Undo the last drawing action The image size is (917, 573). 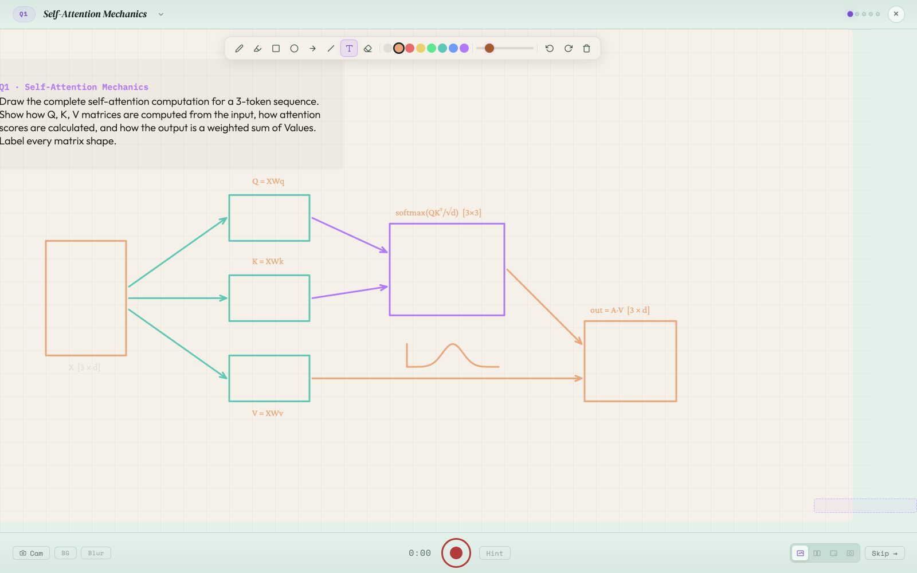(x=550, y=48)
